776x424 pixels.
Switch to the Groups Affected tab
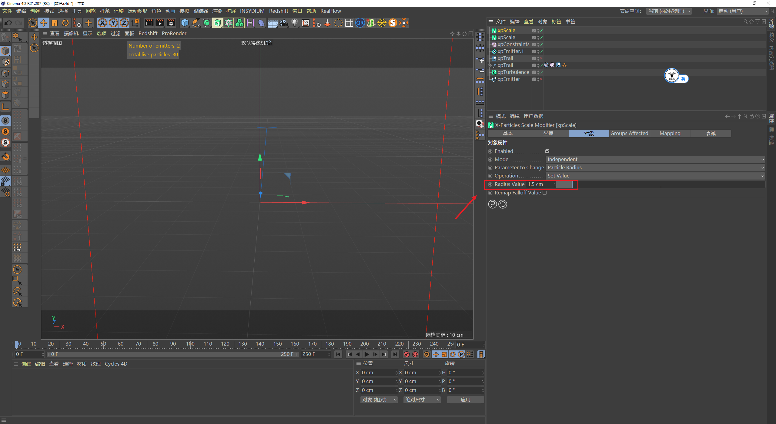[629, 133]
